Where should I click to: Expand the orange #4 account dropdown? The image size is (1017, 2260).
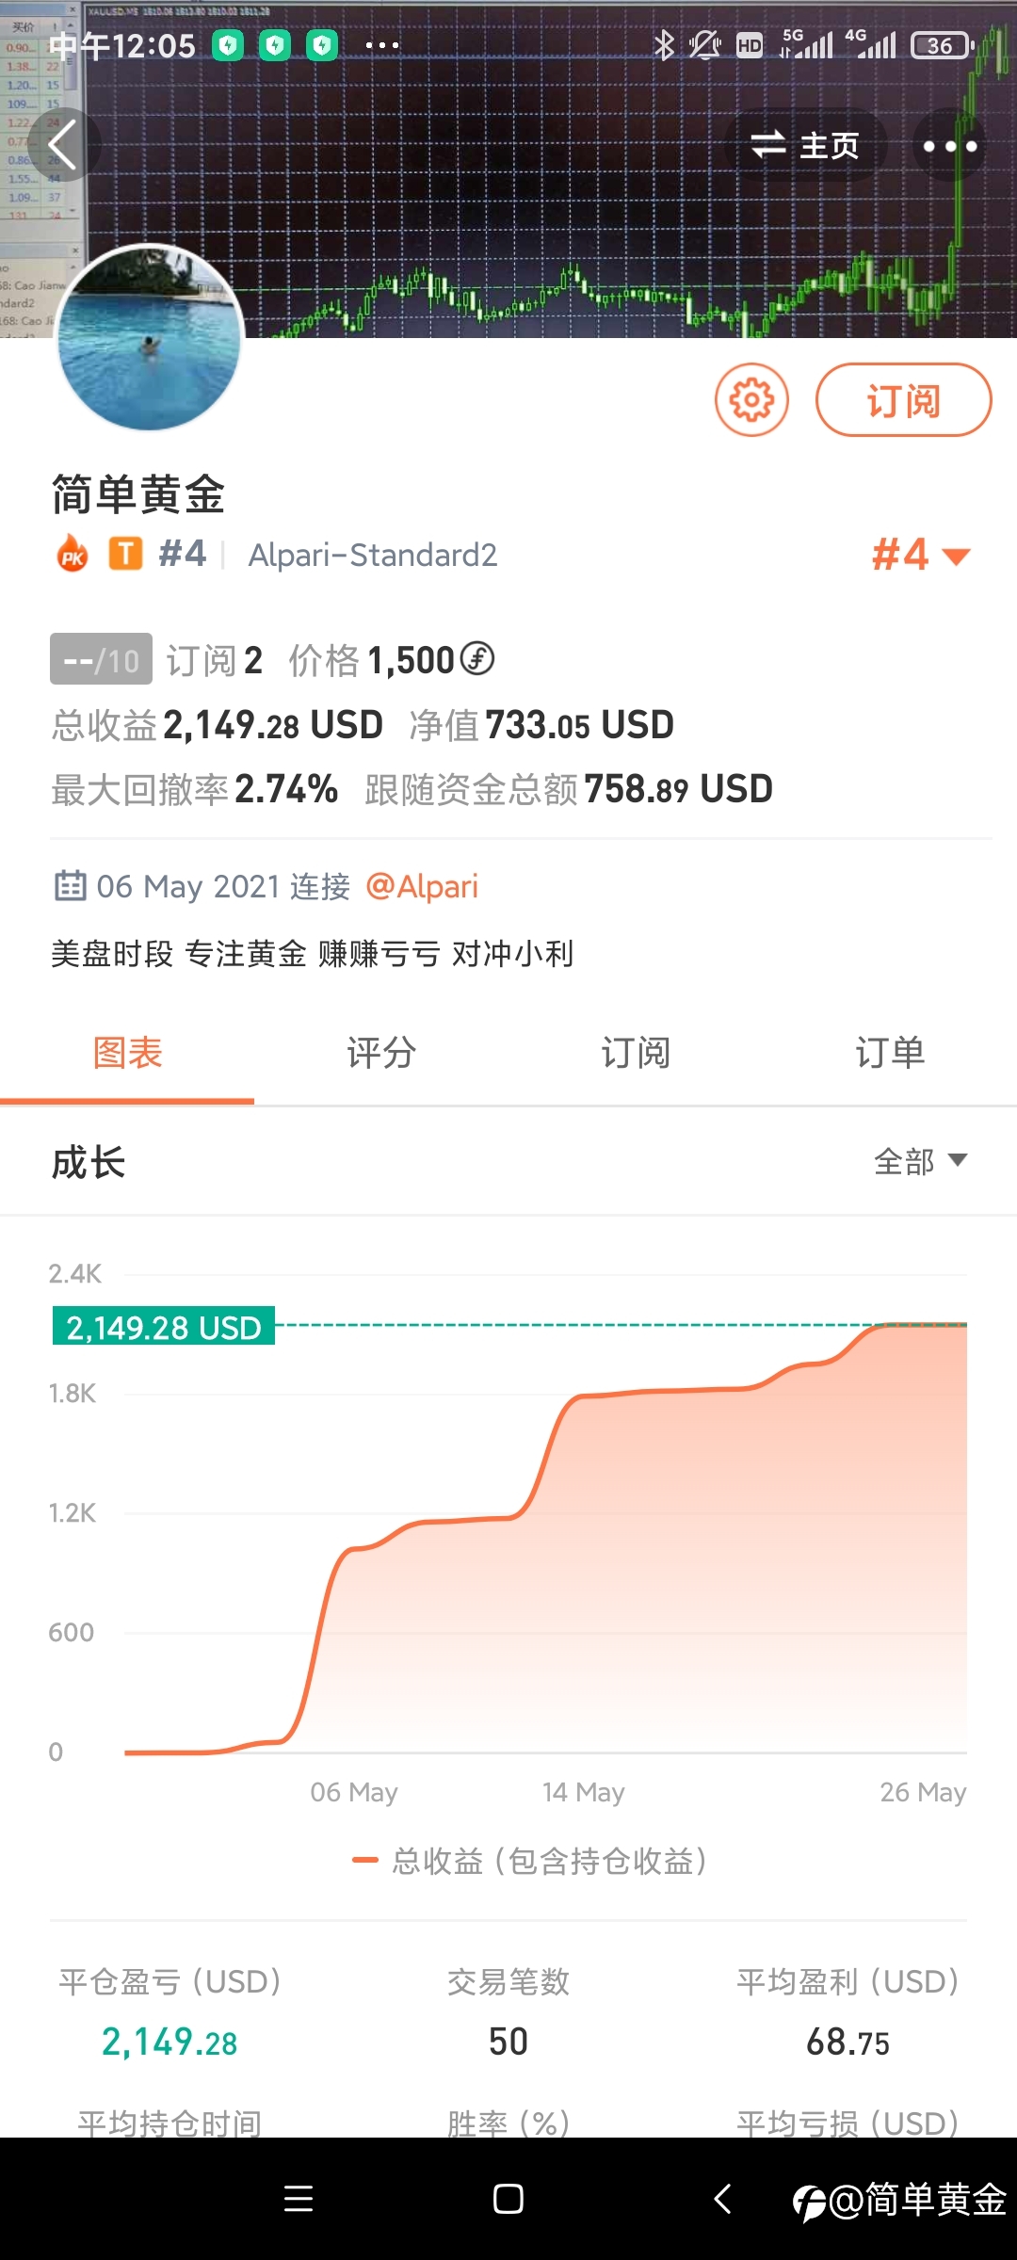[x=921, y=555]
